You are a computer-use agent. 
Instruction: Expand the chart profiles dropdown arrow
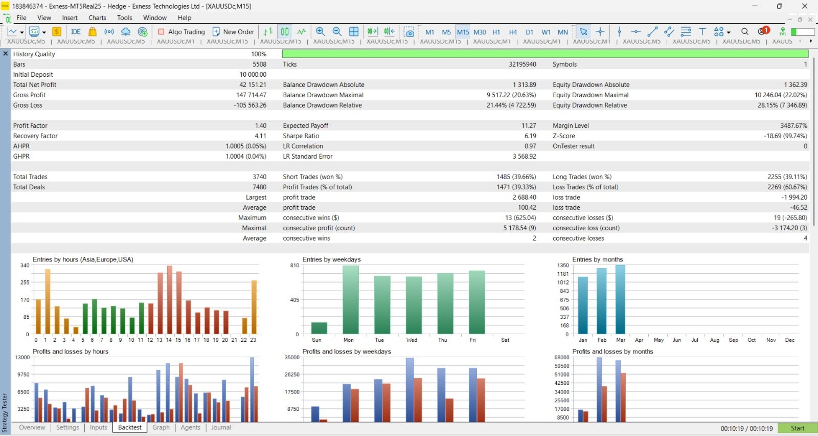[x=44, y=32]
